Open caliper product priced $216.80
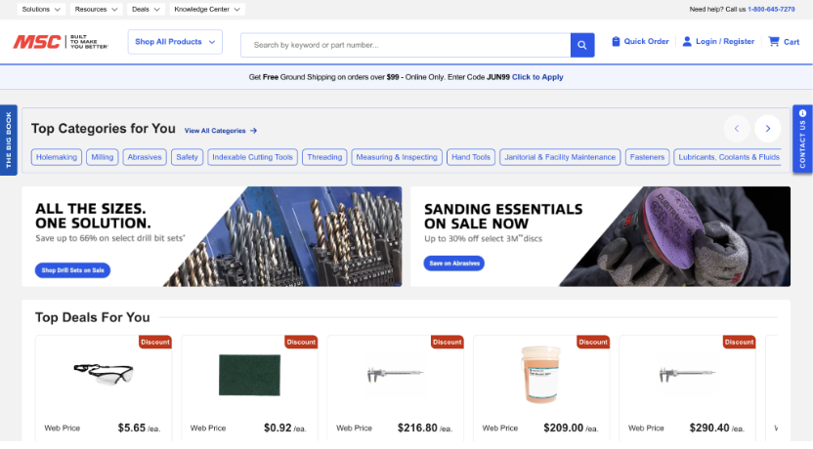 pos(395,374)
